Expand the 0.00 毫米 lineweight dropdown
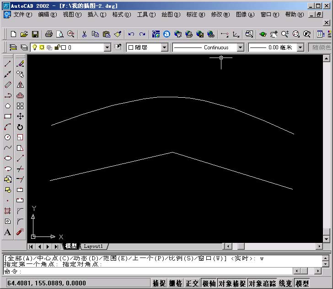This screenshot has width=333, height=289. (300, 47)
